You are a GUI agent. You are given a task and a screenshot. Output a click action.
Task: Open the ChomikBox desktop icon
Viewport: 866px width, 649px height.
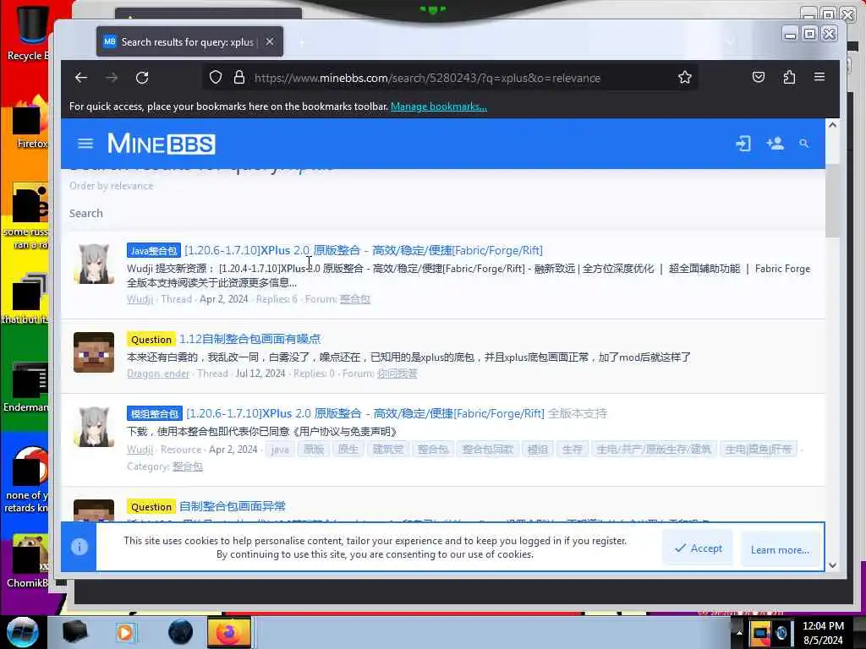tap(28, 560)
